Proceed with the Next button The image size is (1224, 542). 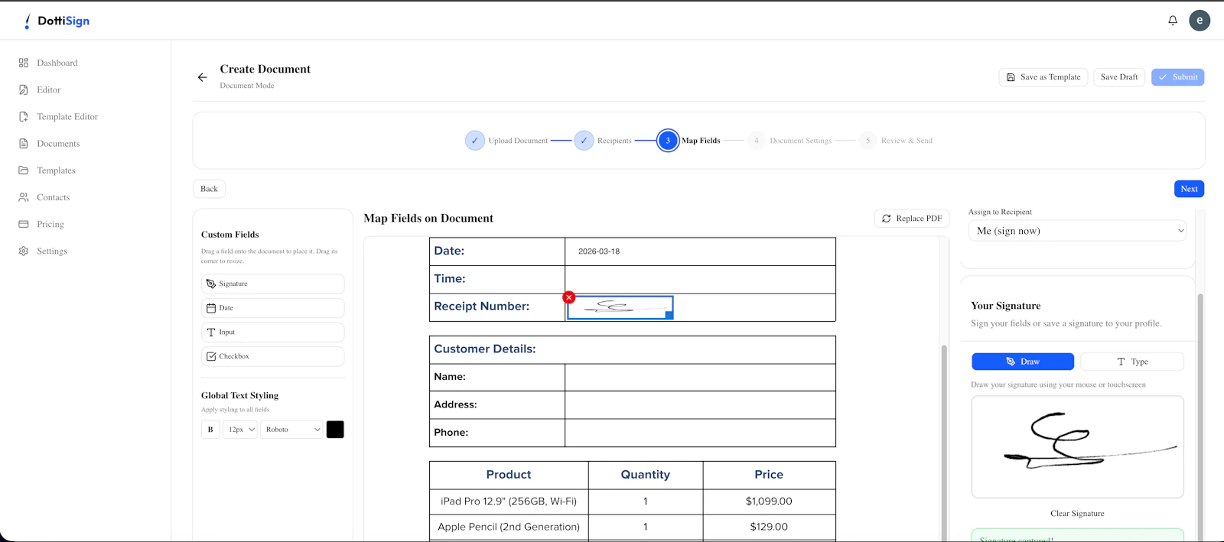click(1189, 189)
